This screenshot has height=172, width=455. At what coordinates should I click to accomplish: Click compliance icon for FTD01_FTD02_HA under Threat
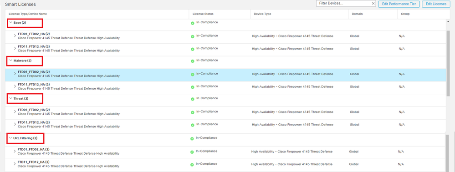pyautogui.click(x=192, y=112)
